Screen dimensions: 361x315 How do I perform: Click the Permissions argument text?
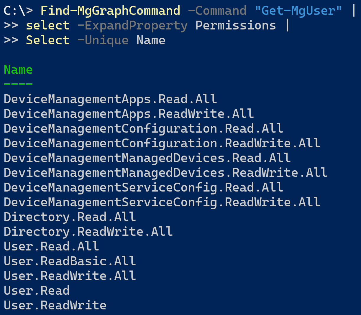[x=236, y=26]
